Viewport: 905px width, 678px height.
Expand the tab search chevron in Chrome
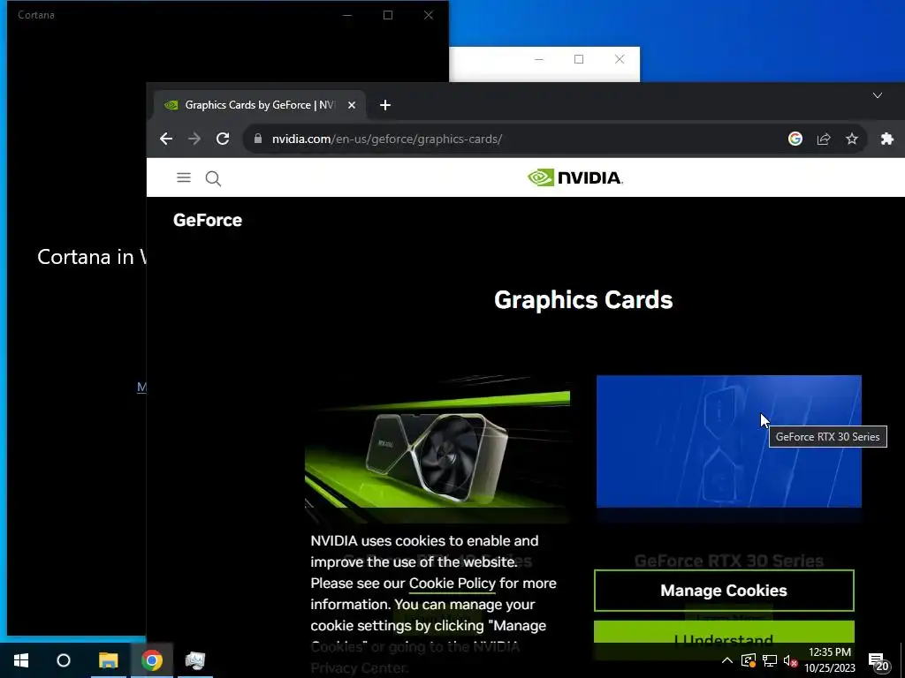point(878,95)
